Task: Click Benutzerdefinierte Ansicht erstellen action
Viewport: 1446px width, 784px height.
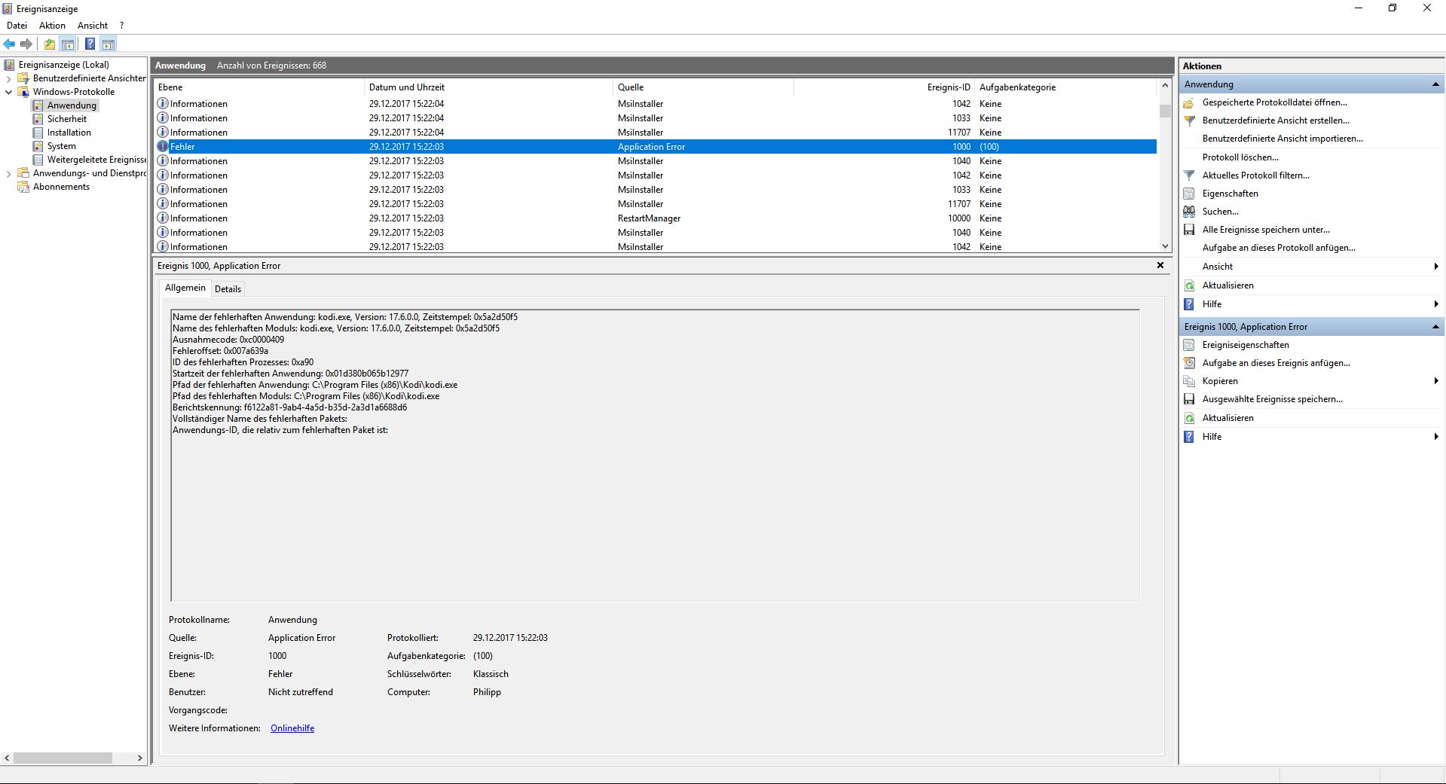Action: point(1276,120)
